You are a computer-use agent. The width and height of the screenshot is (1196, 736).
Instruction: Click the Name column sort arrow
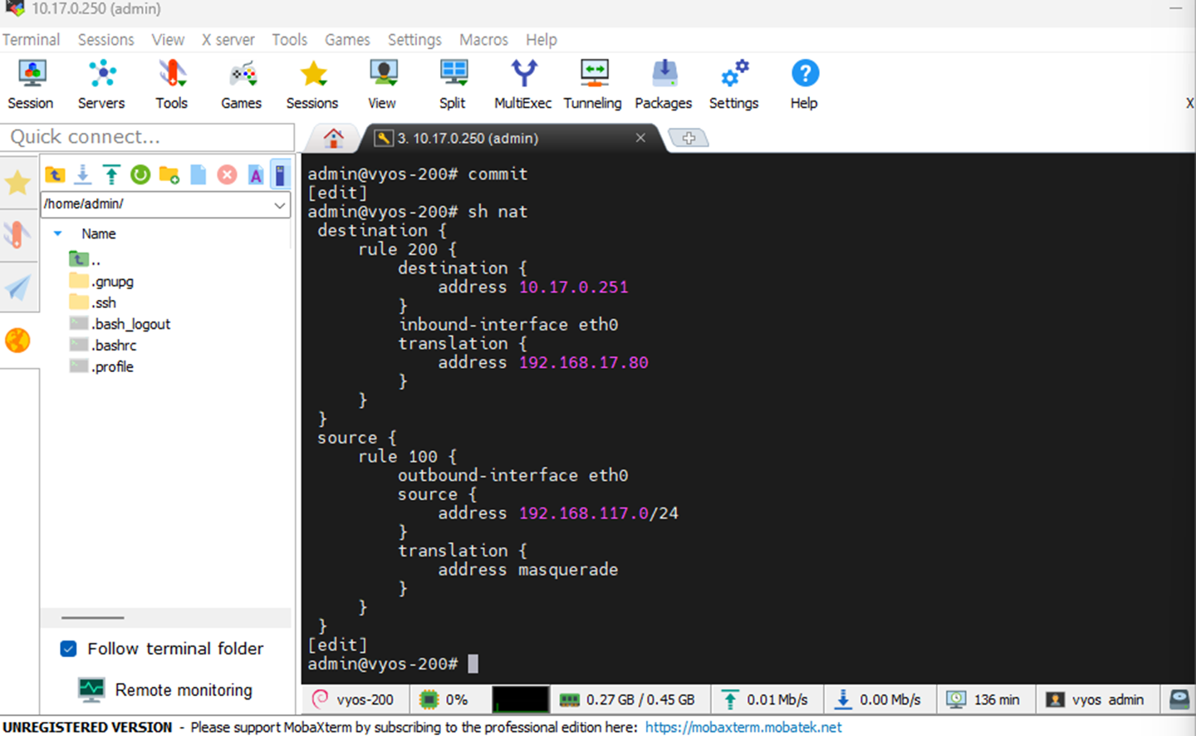[57, 233]
